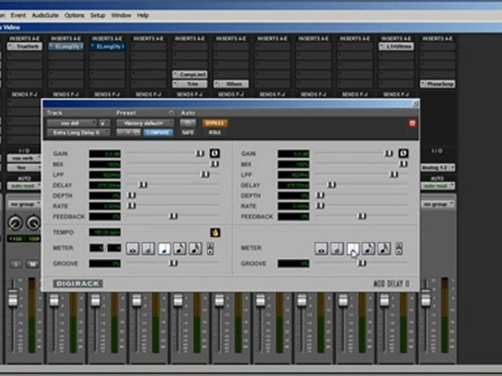Viewport: 502px width, 376px height.
Task: Toggle dotted/triplet modifier in left Meter section
Action: (x=210, y=249)
